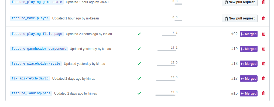Open the feature_gameheader-component branch link
Viewport: 274px width, 107px height.
(39, 49)
